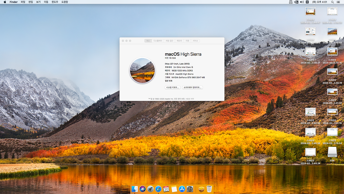The image size is (344, 194).
Task: Select screenshot file 2024-02...3.13.58
Action: [x=332, y=36]
